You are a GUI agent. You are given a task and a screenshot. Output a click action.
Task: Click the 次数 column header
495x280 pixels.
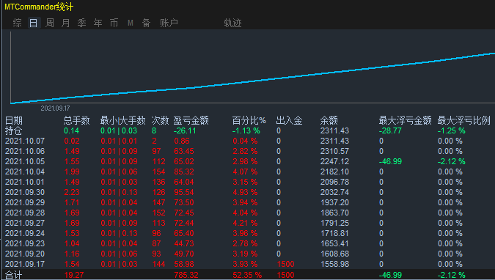click(160, 120)
